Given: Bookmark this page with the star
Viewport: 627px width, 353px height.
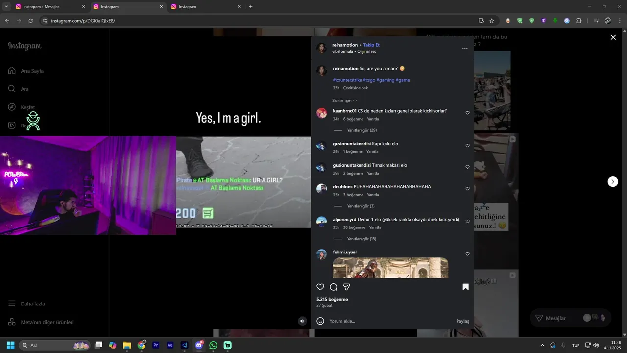Looking at the screenshot, I should coord(492,21).
